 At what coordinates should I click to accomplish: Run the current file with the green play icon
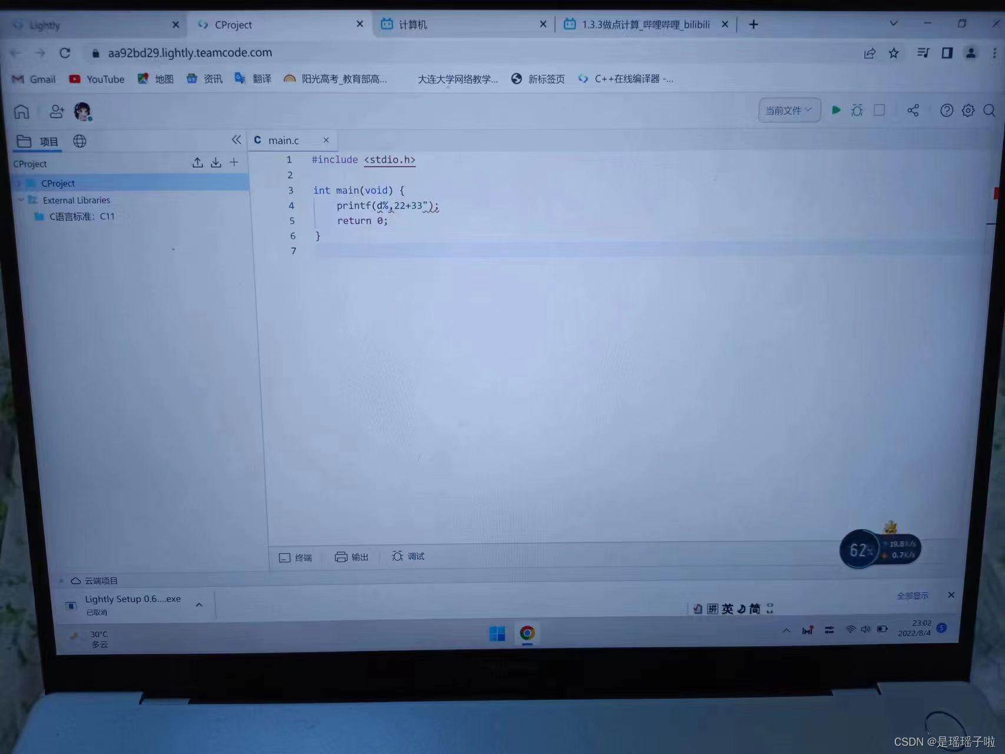tap(835, 110)
